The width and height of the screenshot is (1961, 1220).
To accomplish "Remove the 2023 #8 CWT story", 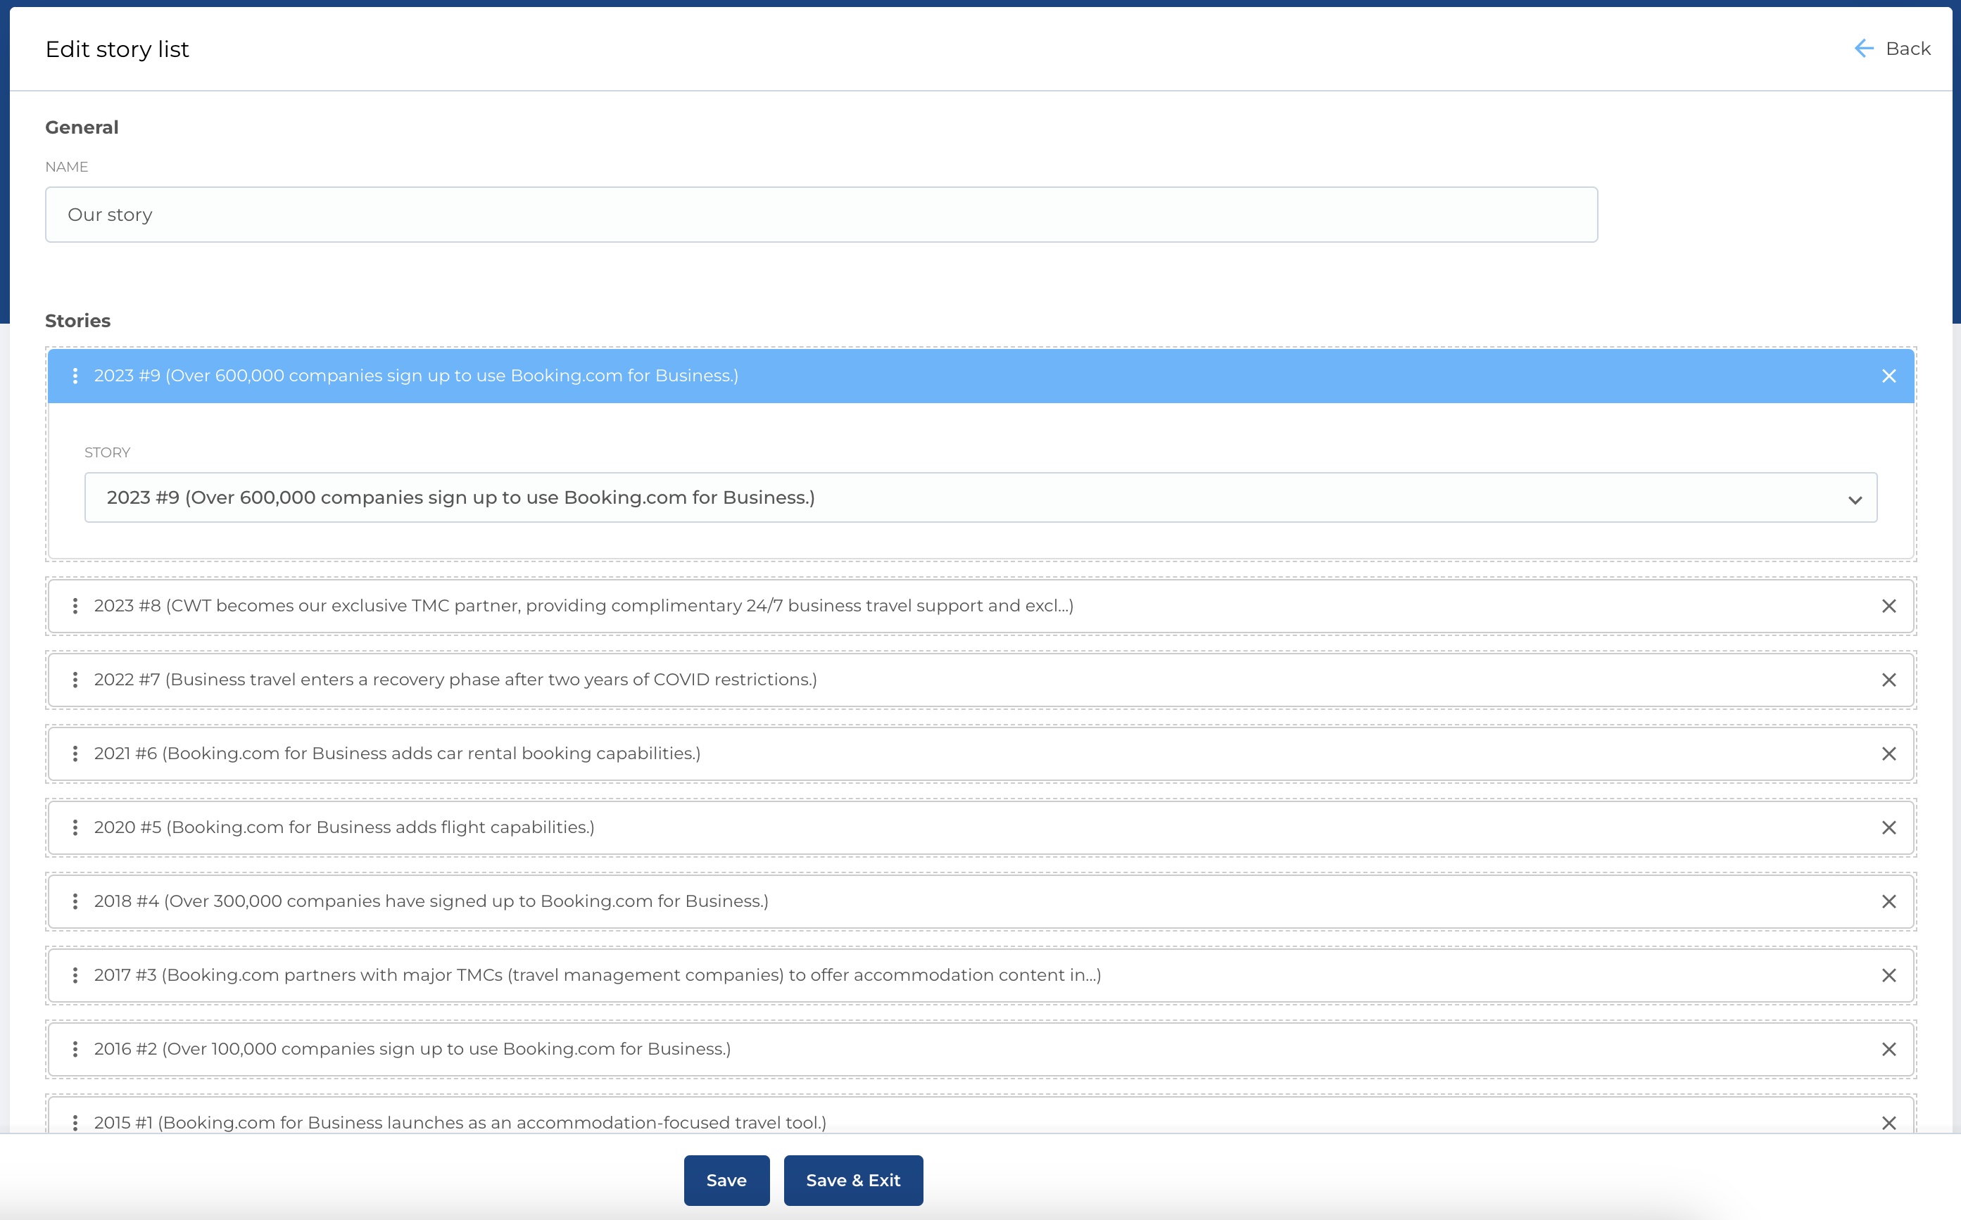I will point(1889,606).
